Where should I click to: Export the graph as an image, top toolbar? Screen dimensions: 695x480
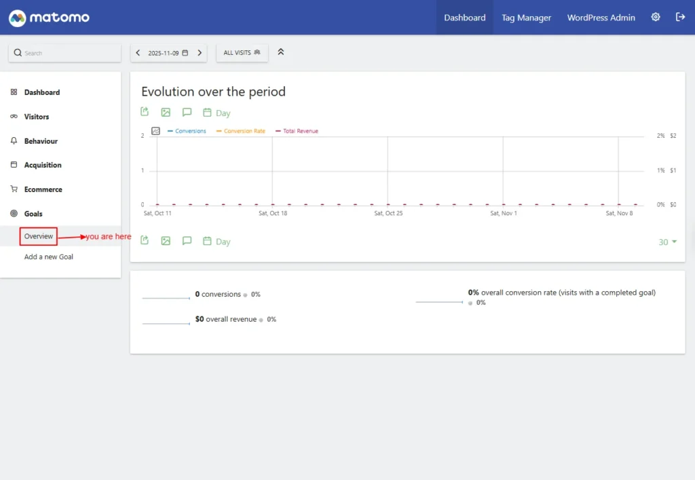click(166, 112)
